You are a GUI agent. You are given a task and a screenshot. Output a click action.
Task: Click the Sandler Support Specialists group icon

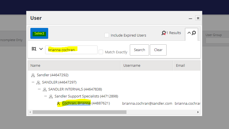[x=51, y=96]
